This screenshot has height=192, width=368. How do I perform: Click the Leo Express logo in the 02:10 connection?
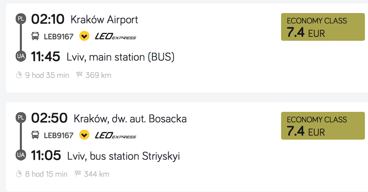[x=115, y=37]
